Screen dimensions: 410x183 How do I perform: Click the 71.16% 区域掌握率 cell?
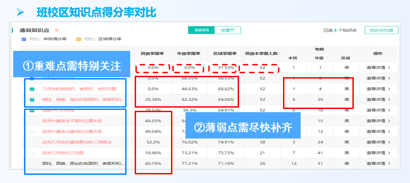(x=226, y=163)
